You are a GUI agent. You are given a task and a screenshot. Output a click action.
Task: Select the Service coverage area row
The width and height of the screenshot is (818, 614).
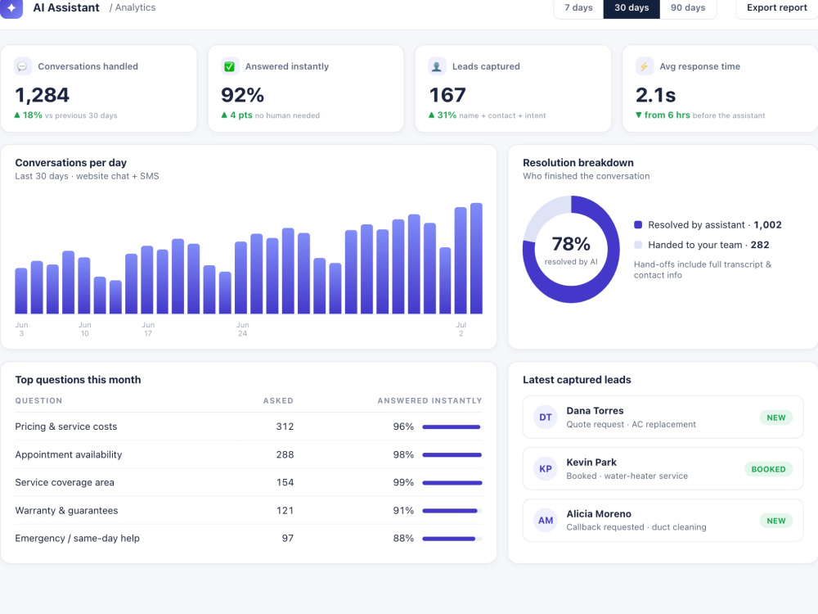coord(249,482)
